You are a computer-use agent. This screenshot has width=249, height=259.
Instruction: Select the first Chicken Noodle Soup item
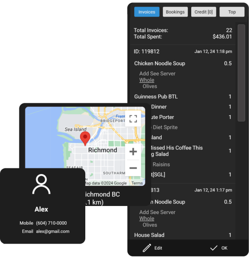[160, 64]
